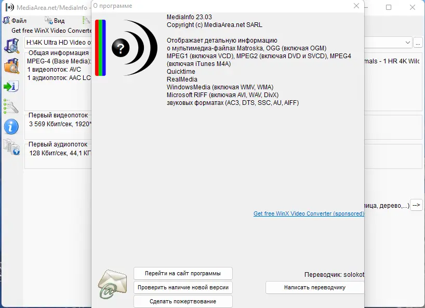Click Copyright (c) MediaArea.net SARL text
This screenshot has height=308, width=425.
tap(215, 25)
